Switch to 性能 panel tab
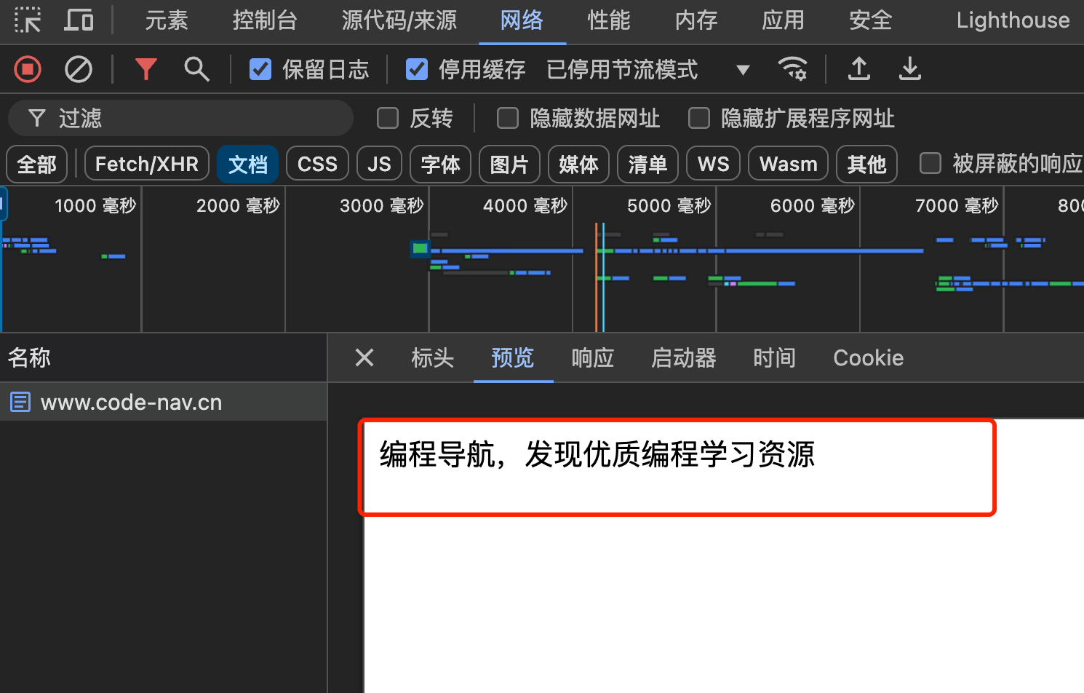 click(x=609, y=20)
